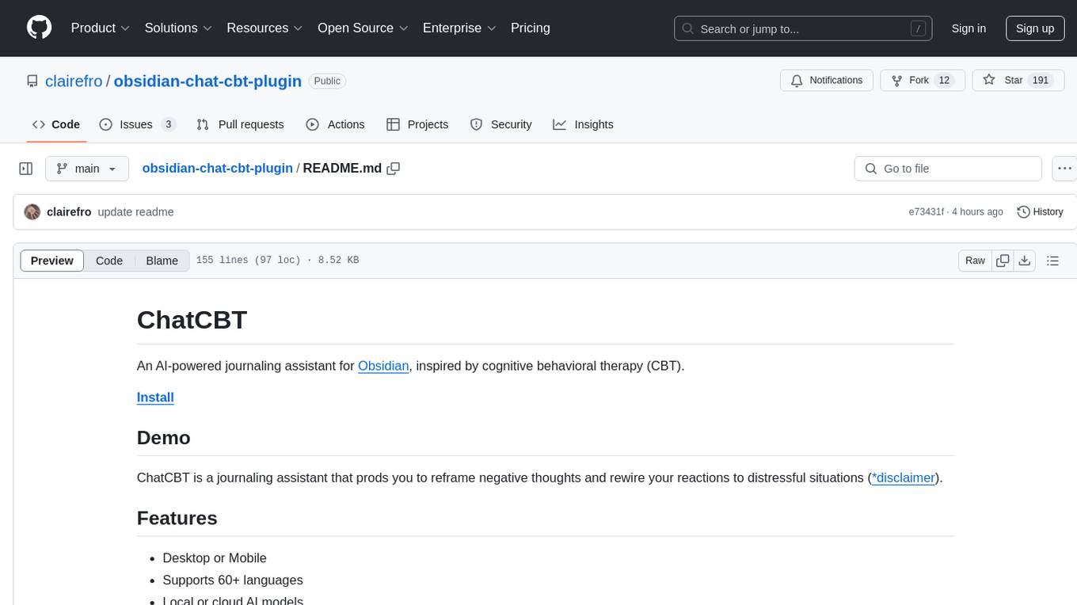Open commit hash e73431f
1077x605 pixels.
pyautogui.click(x=926, y=212)
